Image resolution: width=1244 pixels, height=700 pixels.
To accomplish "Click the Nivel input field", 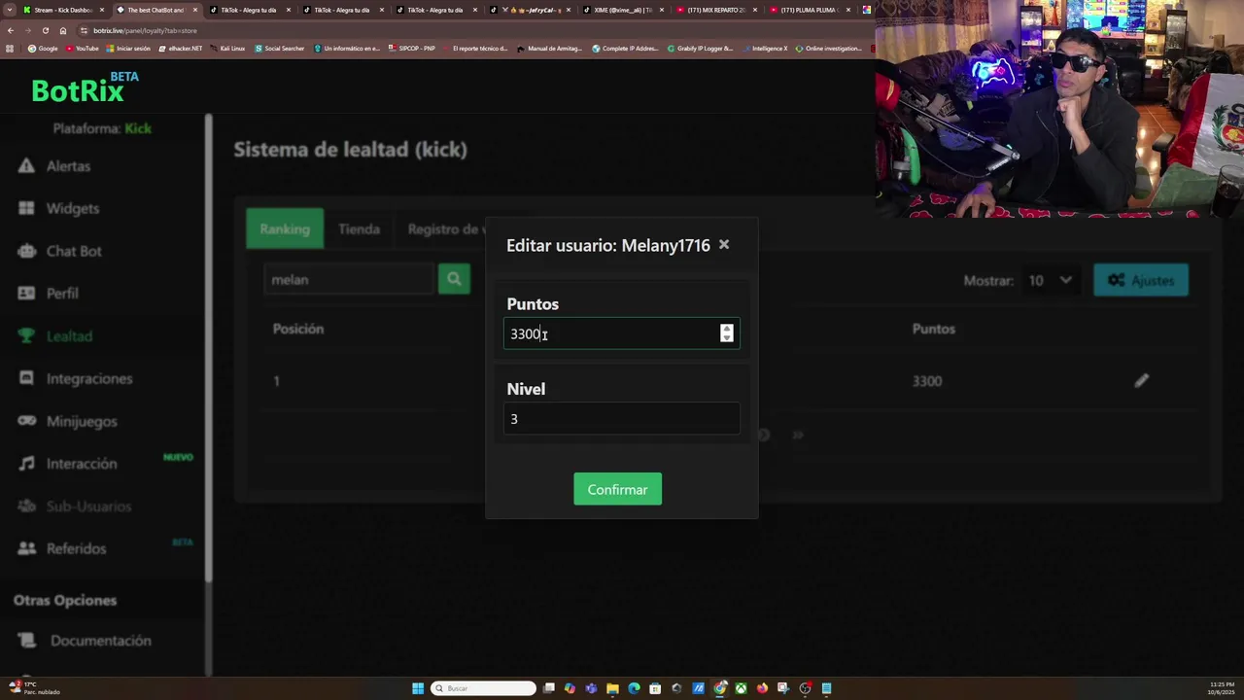I will [x=622, y=419].
